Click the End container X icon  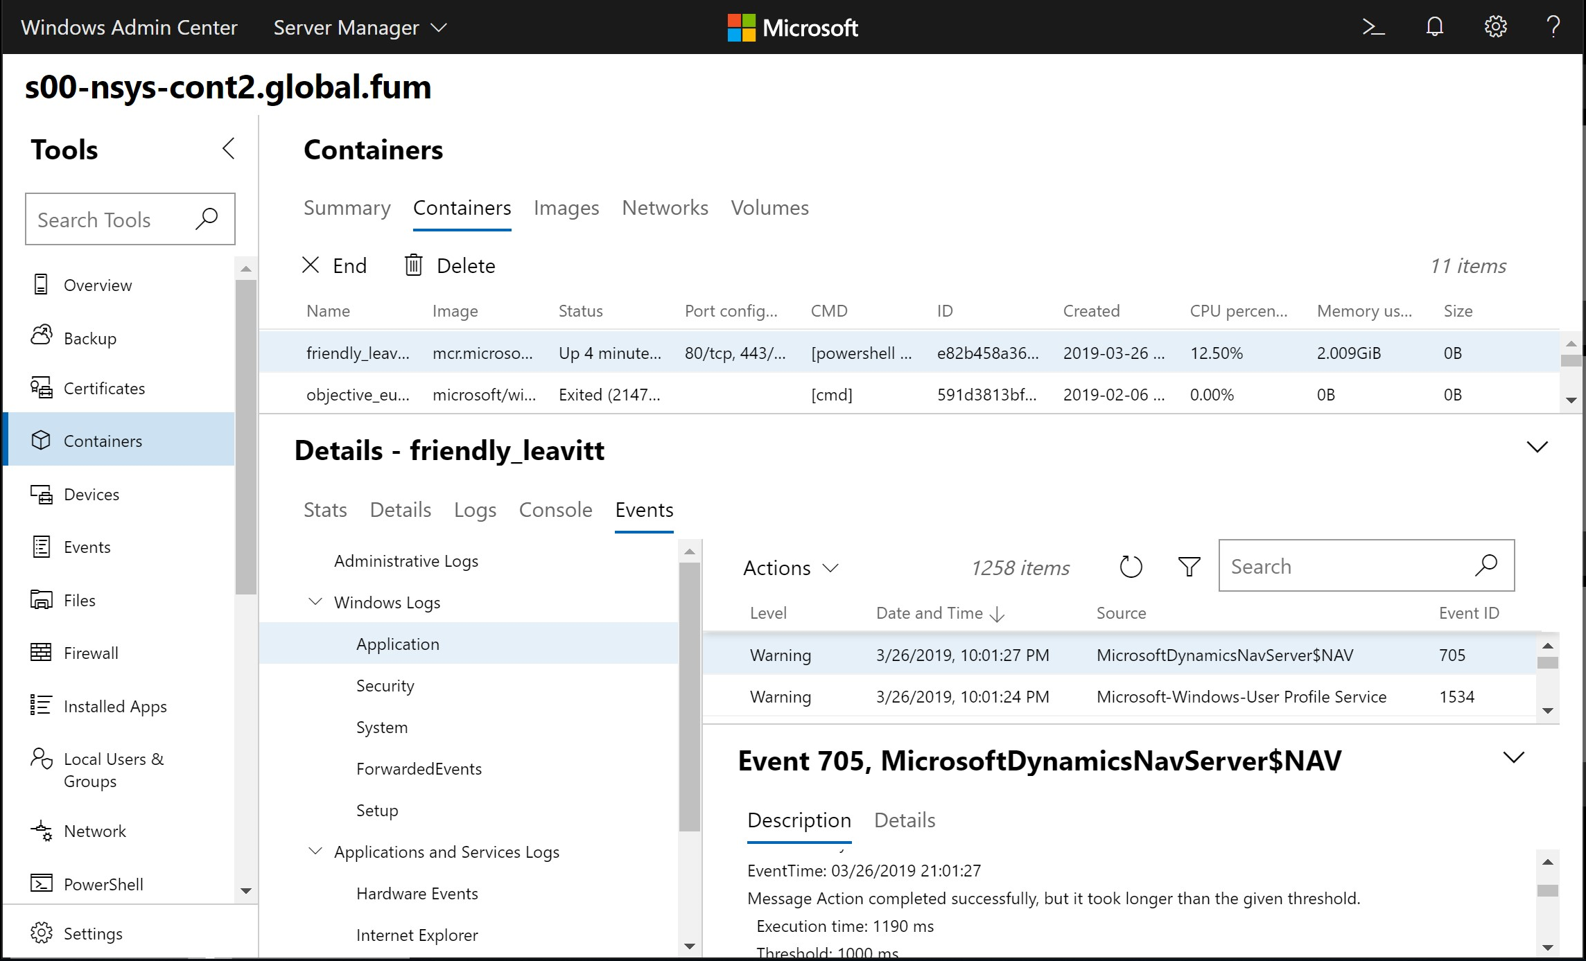pyautogui.click(x=311, y=265)
